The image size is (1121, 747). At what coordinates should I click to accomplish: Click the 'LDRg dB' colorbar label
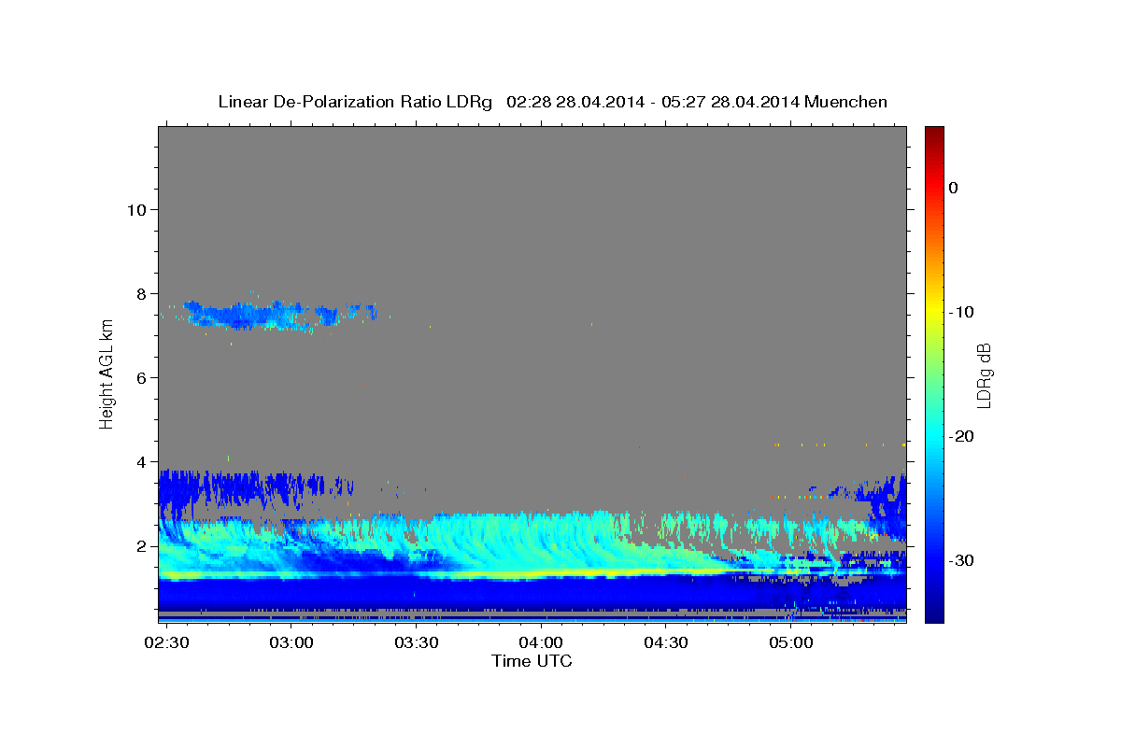(x=984, y=374)
